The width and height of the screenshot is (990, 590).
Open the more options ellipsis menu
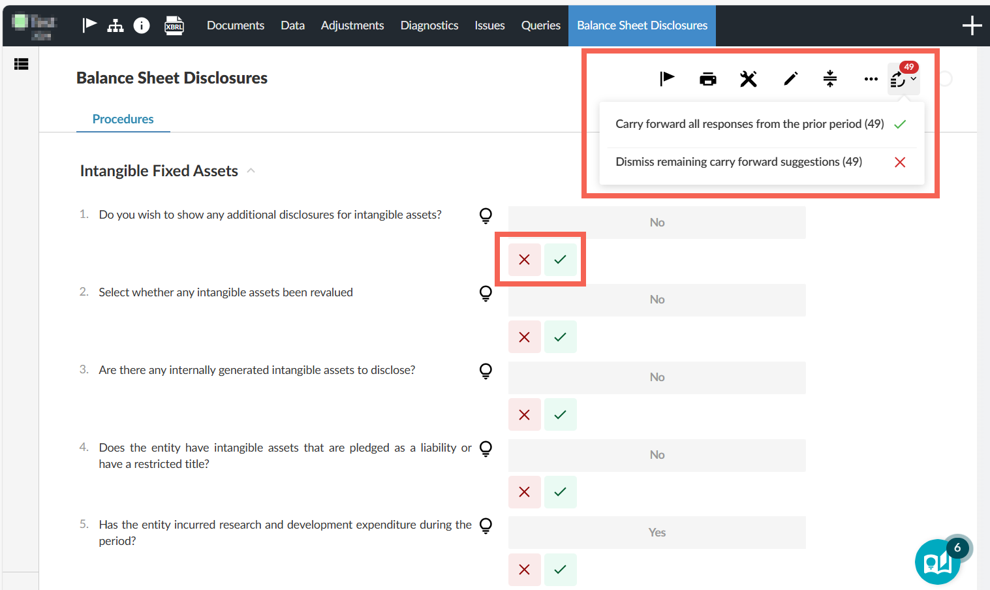(x=871, y=79)
